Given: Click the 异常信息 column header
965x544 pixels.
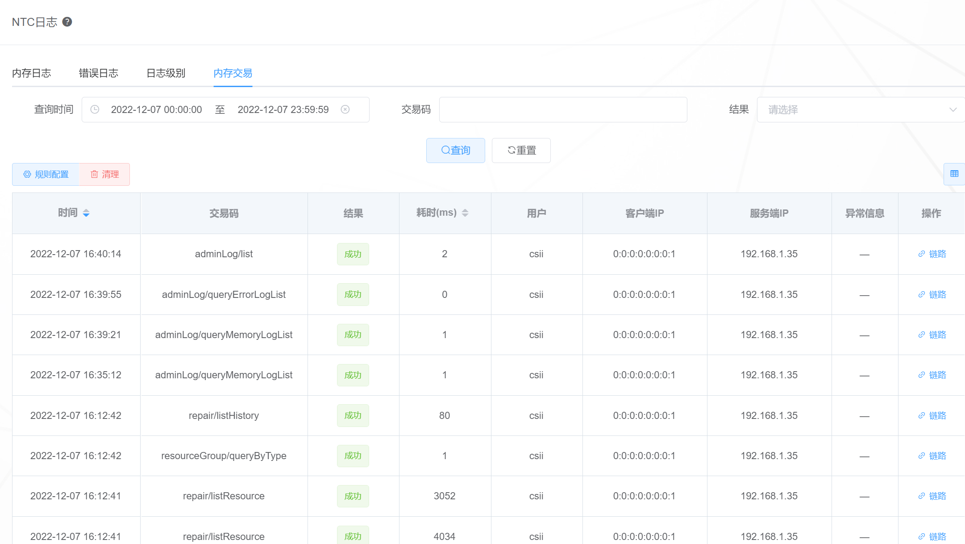Looking at the screenshot, I should coord(865,213).
